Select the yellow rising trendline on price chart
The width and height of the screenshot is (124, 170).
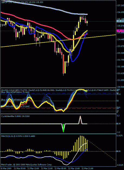tap(58, 41)
